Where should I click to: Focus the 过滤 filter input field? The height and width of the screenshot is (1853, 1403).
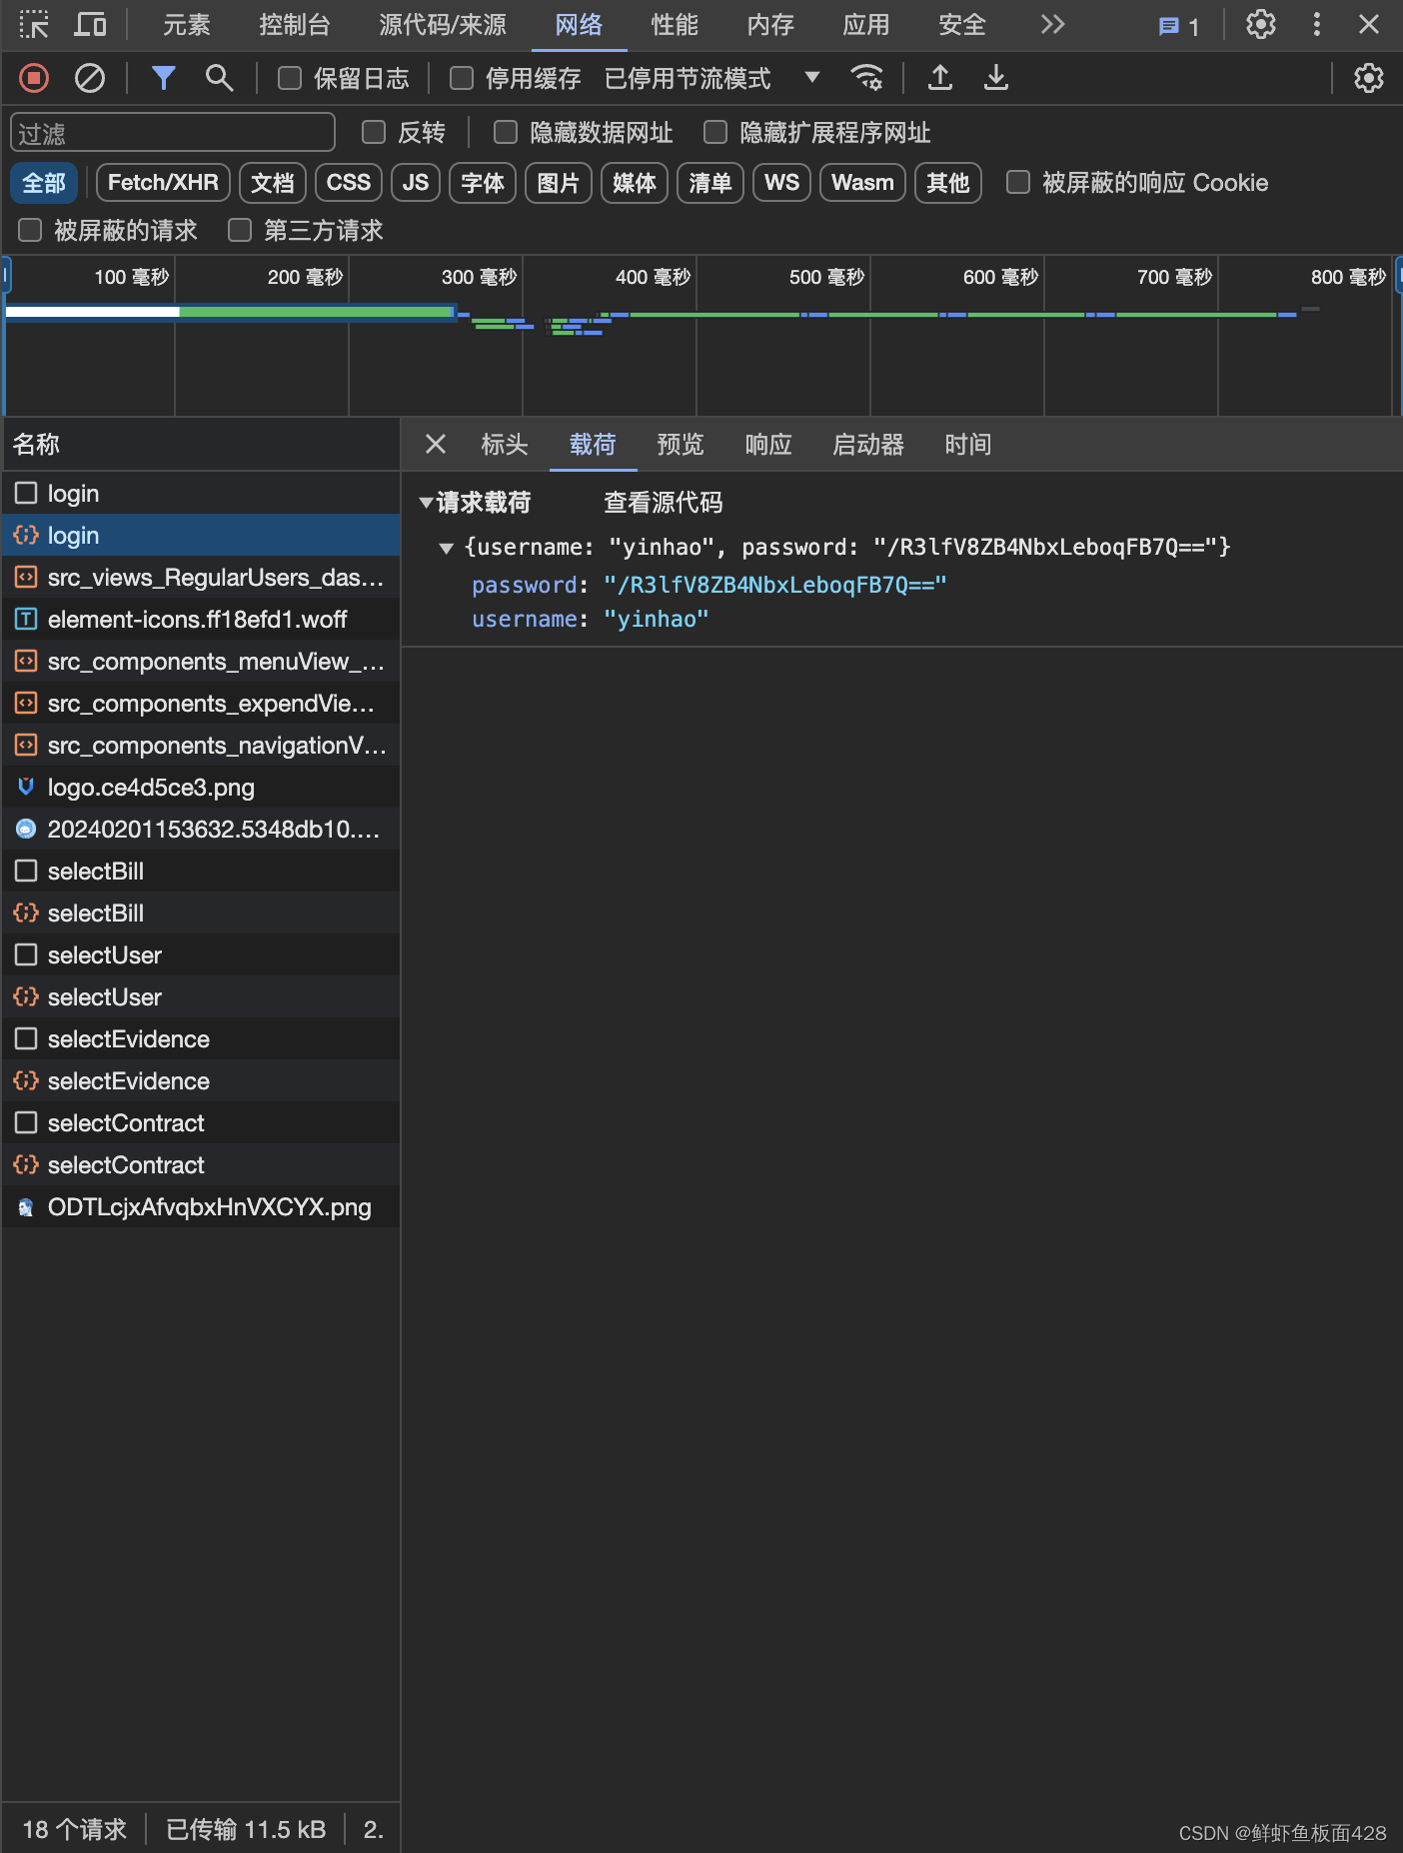[x=173, y=133]
